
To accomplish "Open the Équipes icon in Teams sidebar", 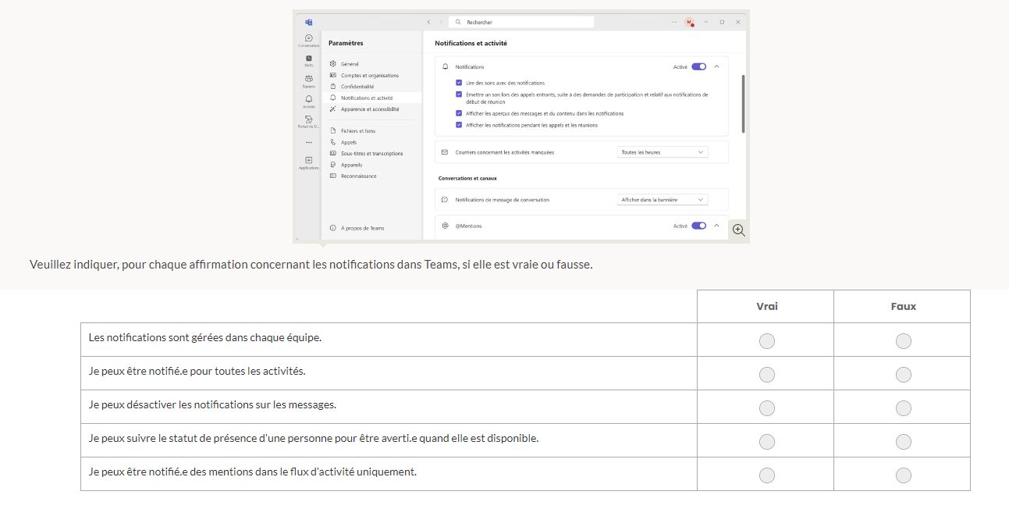I will point(308,79).
